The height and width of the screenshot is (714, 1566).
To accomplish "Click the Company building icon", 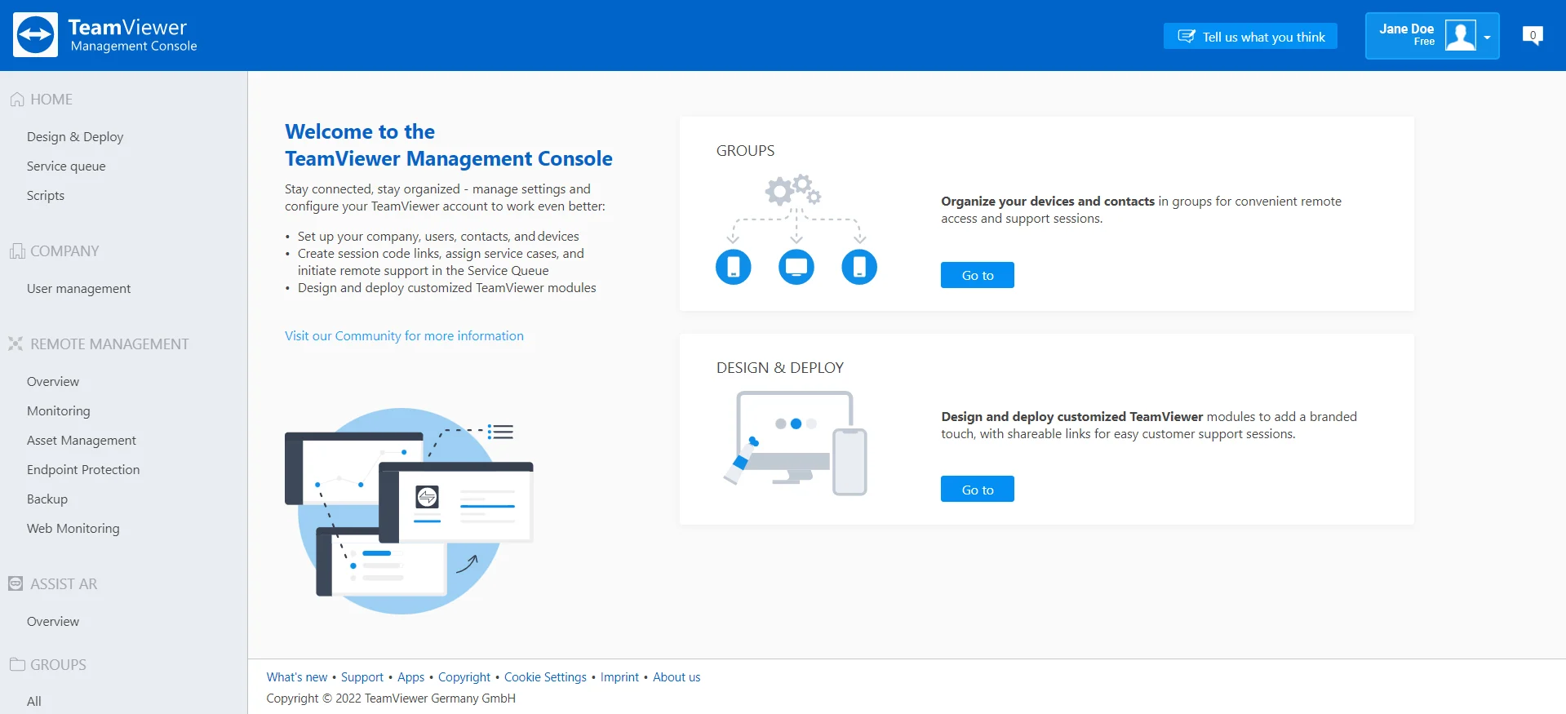I will pyautogui.click(x=17, y=251).
